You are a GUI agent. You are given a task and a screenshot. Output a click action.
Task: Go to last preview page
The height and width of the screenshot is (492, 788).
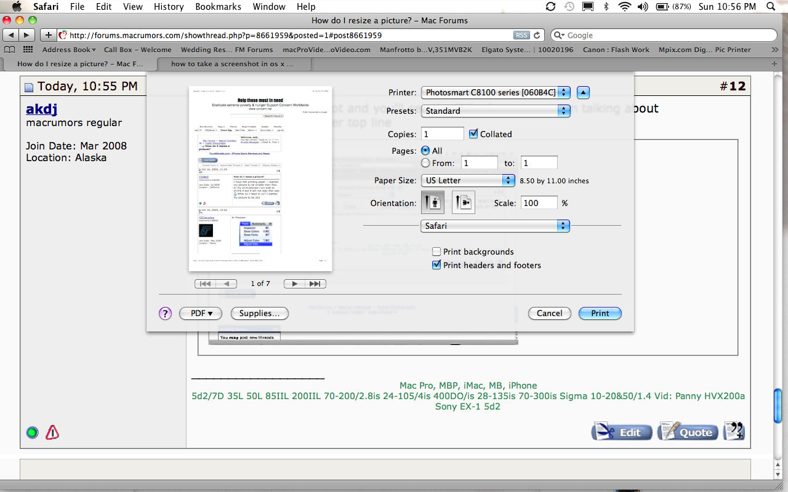315,284
